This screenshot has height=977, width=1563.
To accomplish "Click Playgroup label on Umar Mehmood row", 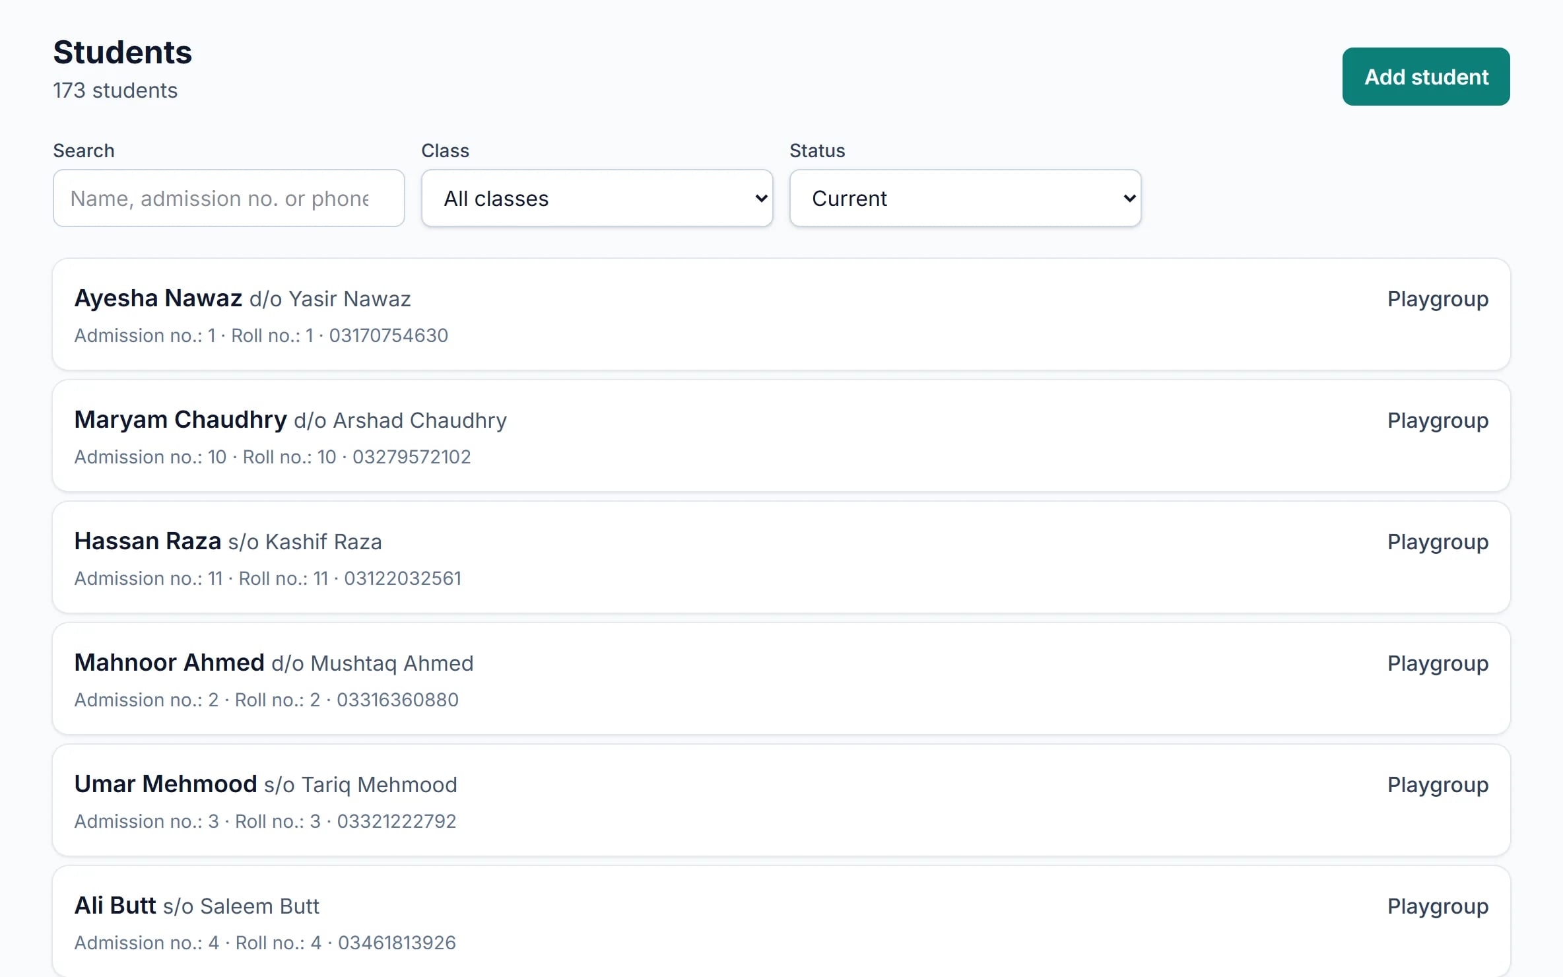I will 1438,786.
